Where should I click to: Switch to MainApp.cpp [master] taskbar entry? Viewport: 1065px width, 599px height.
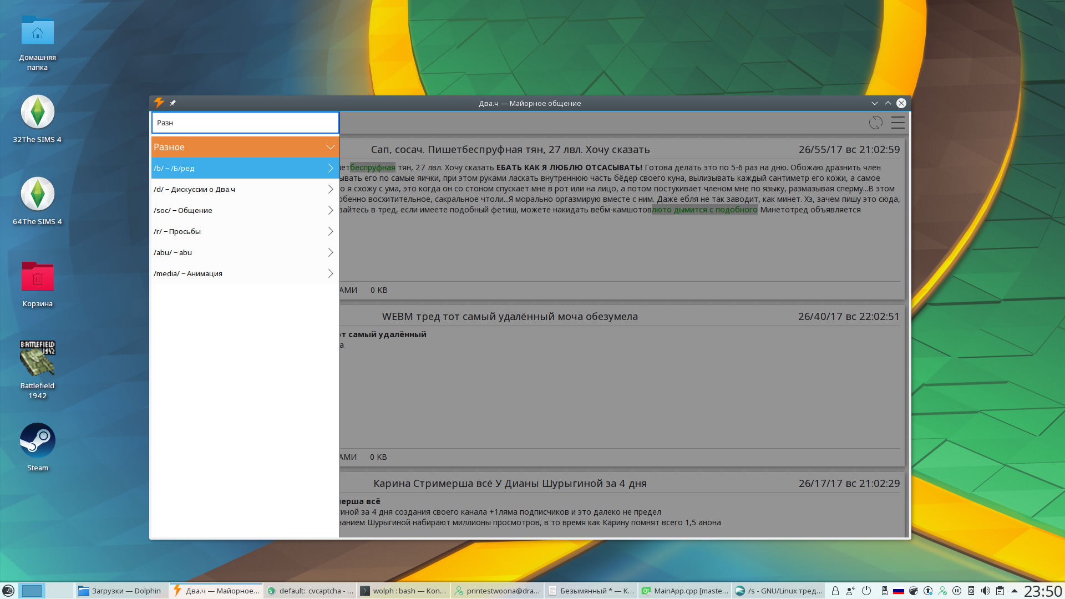coord(684,591)
